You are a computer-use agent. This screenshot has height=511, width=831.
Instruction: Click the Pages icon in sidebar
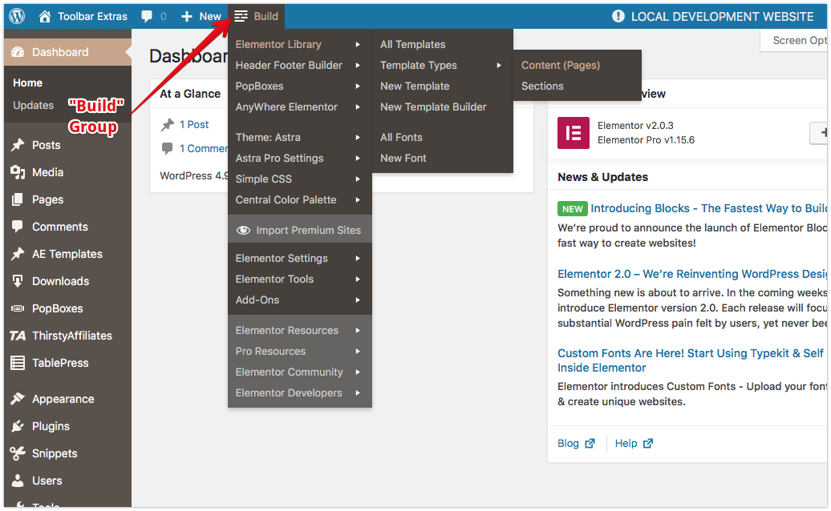pos(18,199)
